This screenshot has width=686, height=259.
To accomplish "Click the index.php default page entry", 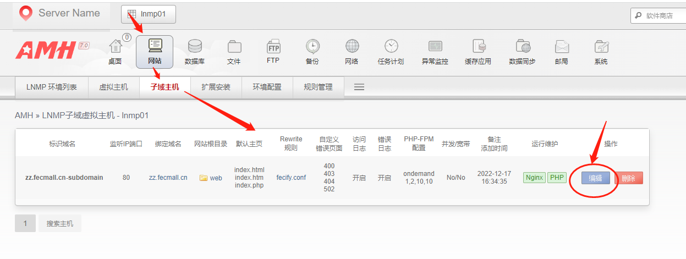I will tap(249, 185).
